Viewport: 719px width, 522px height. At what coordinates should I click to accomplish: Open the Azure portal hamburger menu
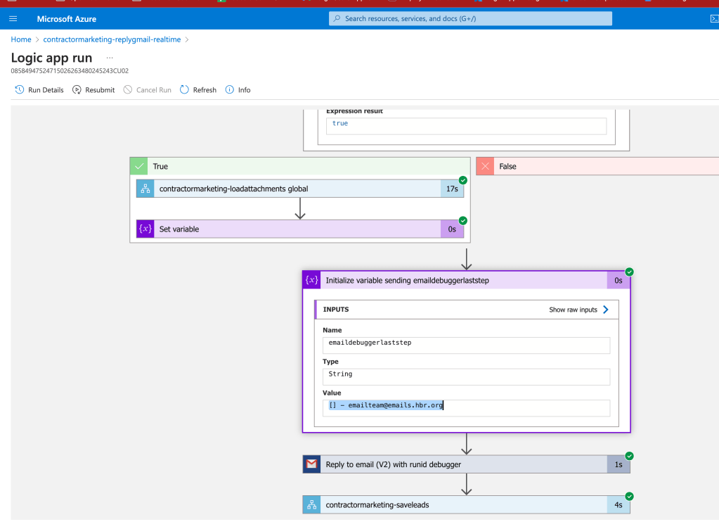coord(13,19)
